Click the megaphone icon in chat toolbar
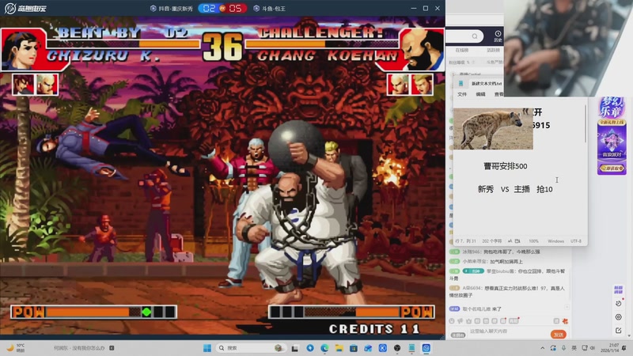The height and width of the screenshot is (356, 633). (x=461, y=321)
